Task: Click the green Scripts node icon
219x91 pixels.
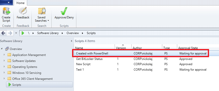Action: (x=9, y=85)
